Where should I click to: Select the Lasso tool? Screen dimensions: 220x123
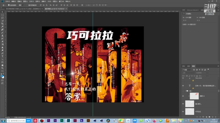tap(2, 18)
